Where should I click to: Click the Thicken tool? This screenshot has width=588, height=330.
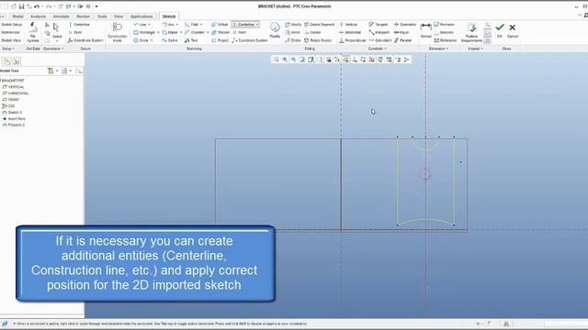click(x=220, y=33)
